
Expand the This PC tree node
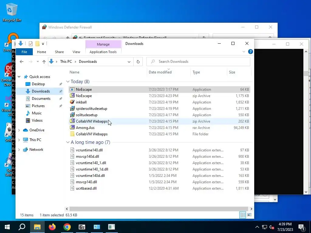pyautogui.click(x=19, y=140)
